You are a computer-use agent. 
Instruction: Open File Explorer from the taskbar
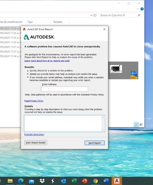[10, 181]
